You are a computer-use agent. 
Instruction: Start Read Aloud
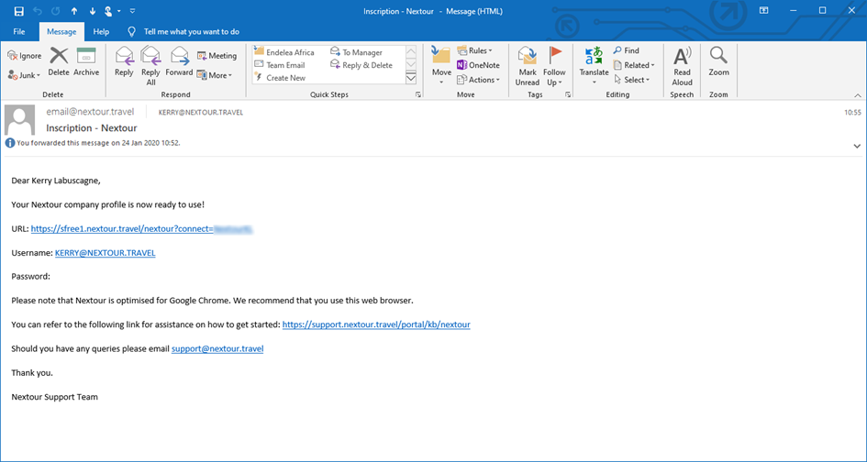pyautogui.click(x=682, y=66)
